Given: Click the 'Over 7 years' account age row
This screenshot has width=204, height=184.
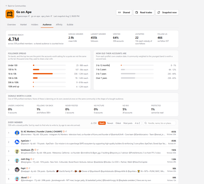Looking at the screenshot, I should point(136,78).
